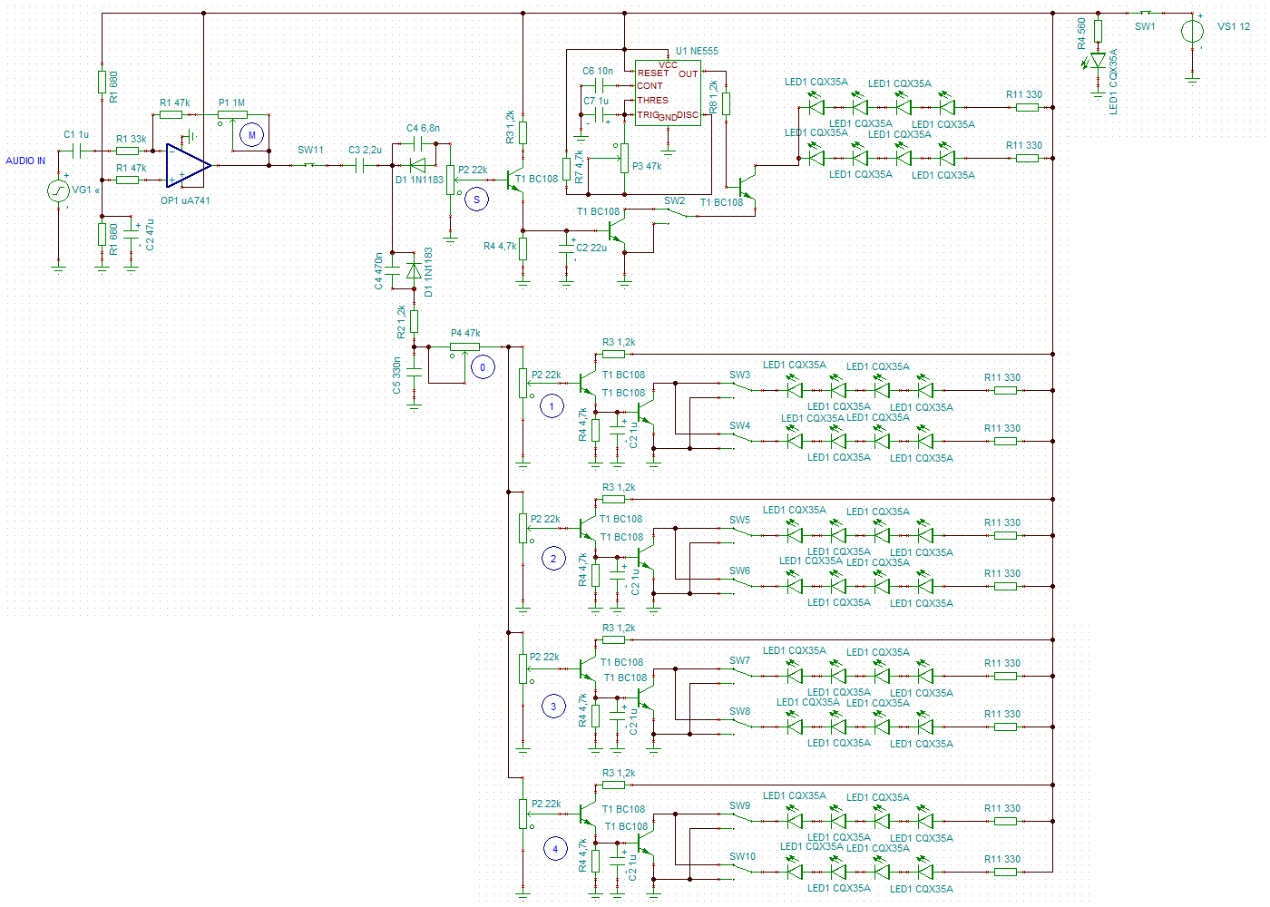Select the OP1 uA741 op-amp triangle symbol
Screen dimensions: 1270x907
click(188, 165)
